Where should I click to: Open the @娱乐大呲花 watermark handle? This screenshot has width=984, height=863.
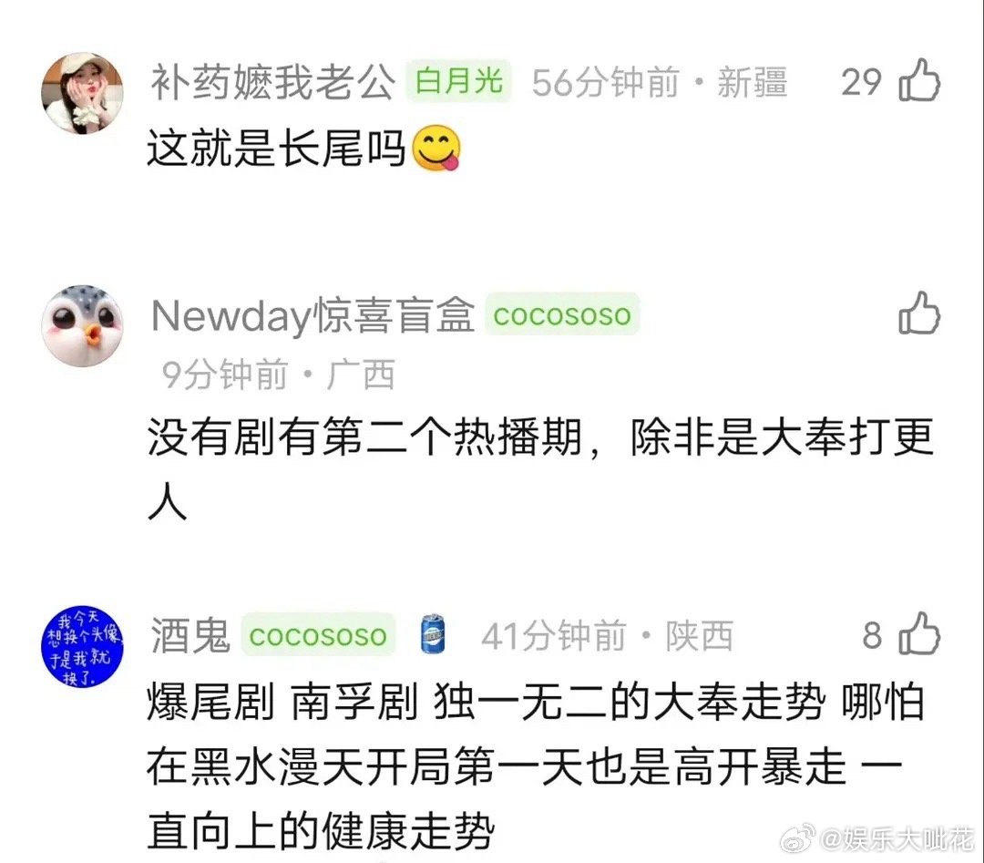pyautogui.click(x=897, y=839)
